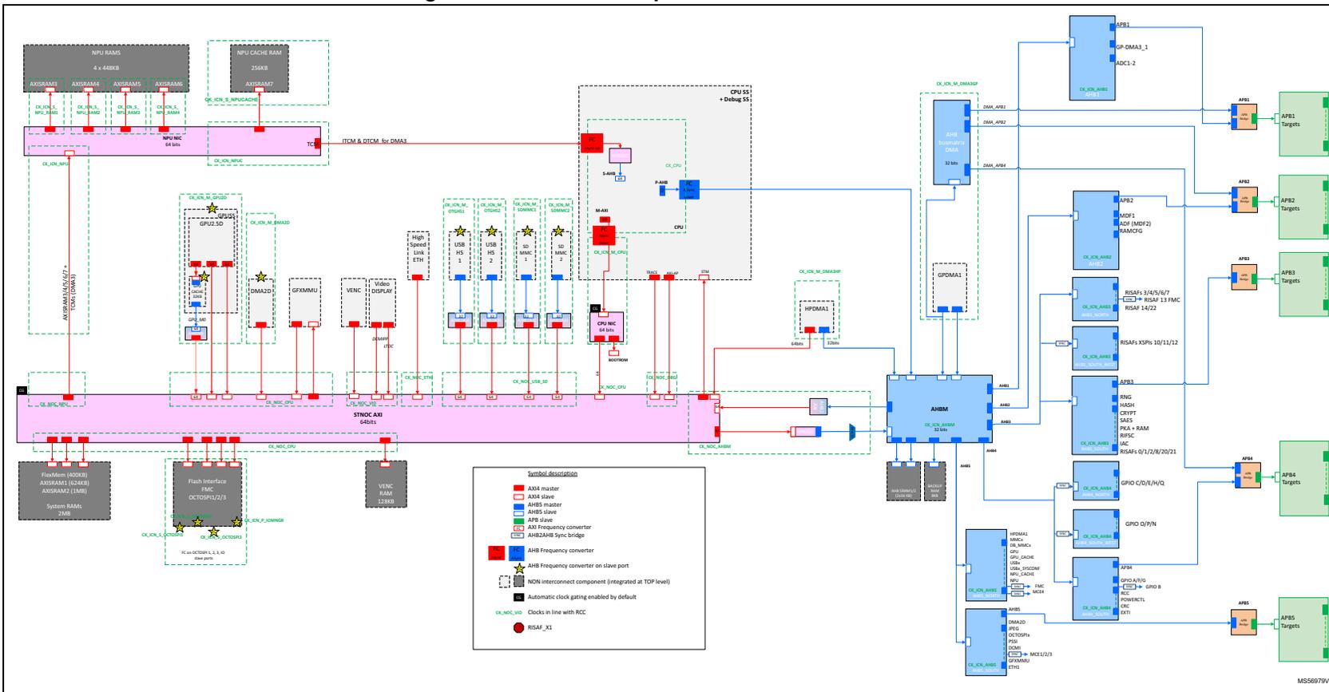Click the DMA_APB4 line label
The image size is (1329, 692).
pyautogui.click(x=994, y=165)
